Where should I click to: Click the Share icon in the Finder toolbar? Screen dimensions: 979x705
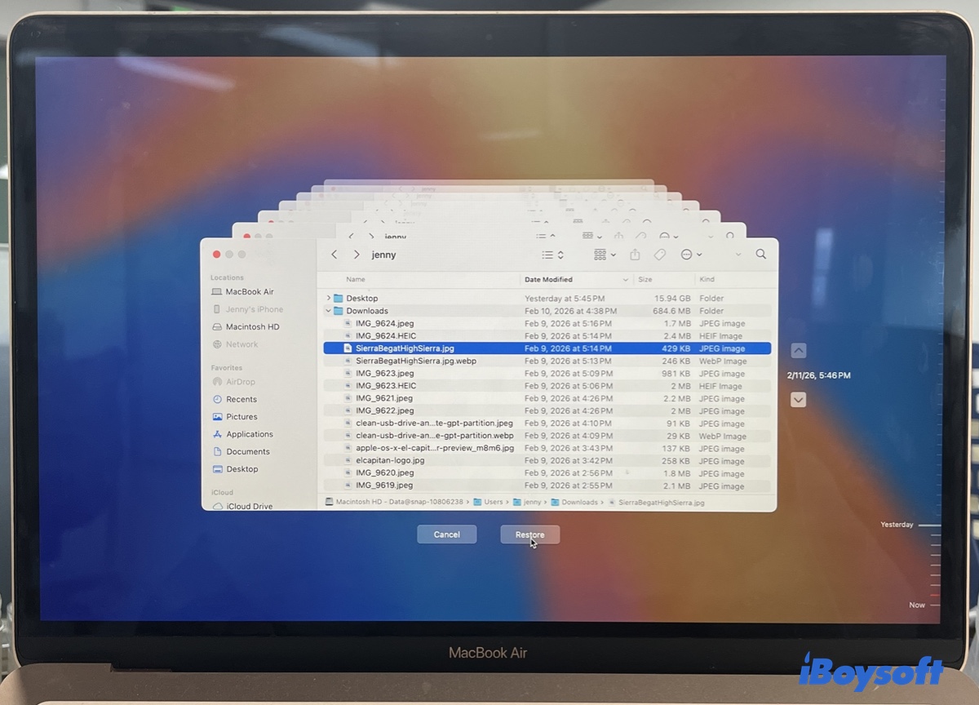pyautogui.click(x=635, y=255)
